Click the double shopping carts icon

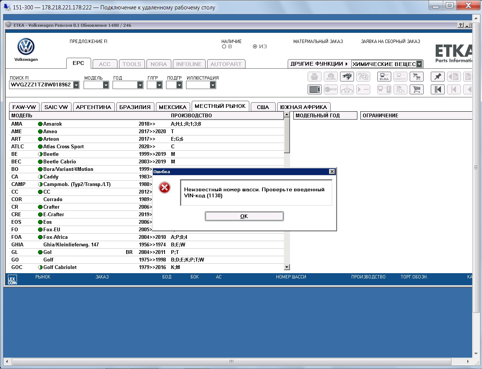(416, 77)
